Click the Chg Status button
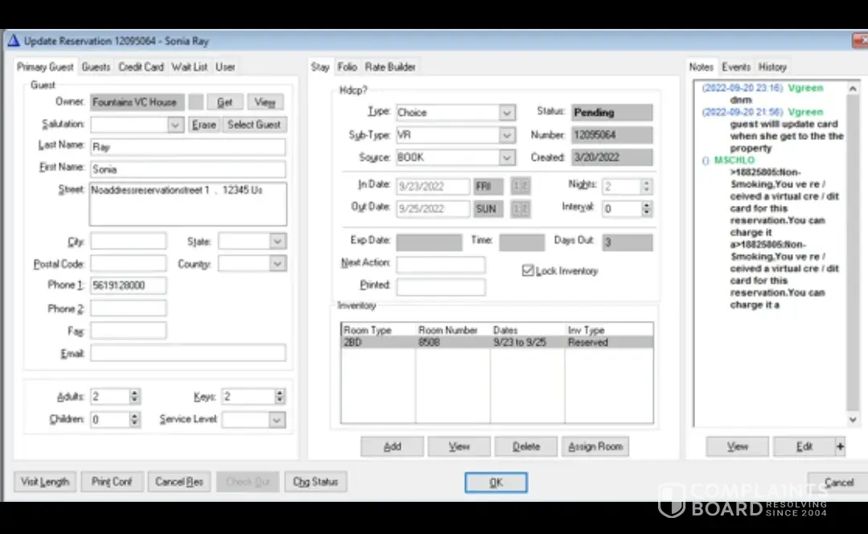The image size is (868, 534). (315, 482)
